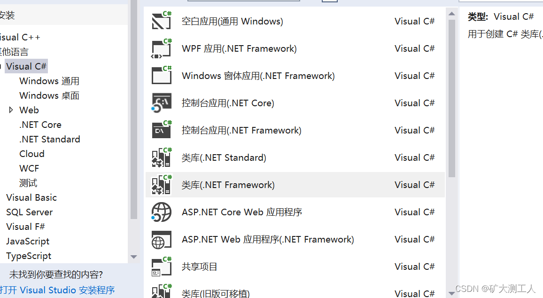Select 其他语言 node in tree
The image size is (543, 298).
pyautogui.click(x=14, y=52)
